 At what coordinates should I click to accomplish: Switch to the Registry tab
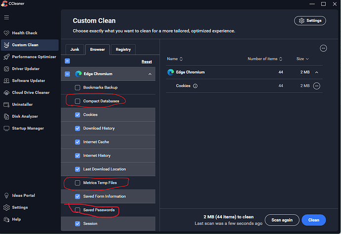coord(123,49)
